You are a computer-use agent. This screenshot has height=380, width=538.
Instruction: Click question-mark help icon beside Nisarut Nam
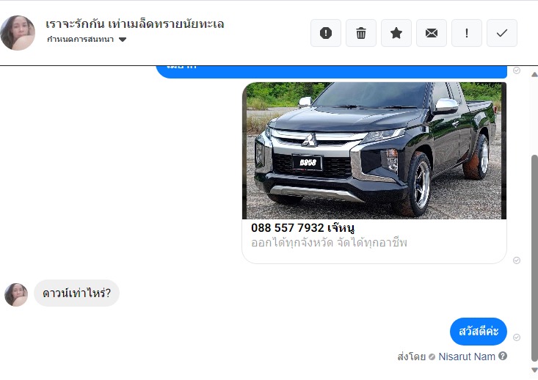(x=503, y=356)
